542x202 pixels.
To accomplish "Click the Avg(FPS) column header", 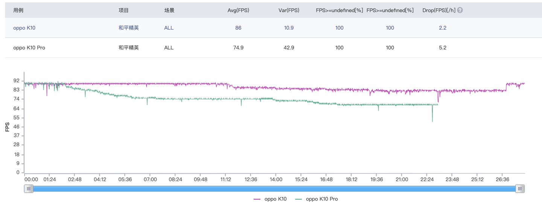I will pyautogui.click(x=238, y=11).
